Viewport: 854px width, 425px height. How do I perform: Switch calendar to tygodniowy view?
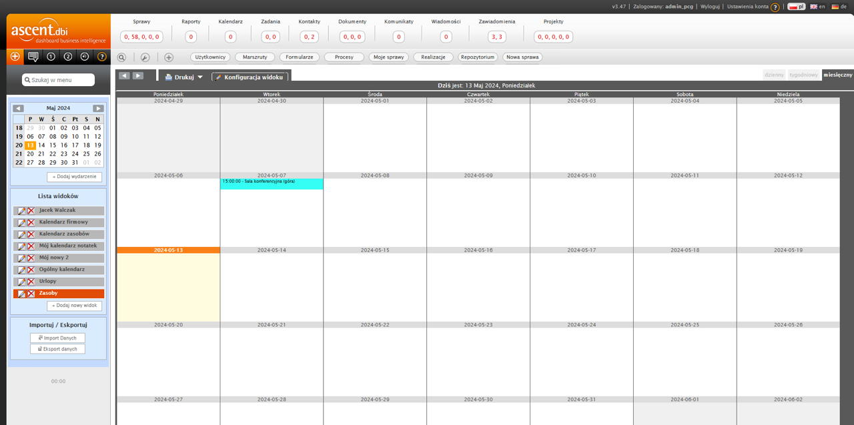click(803, 75)
